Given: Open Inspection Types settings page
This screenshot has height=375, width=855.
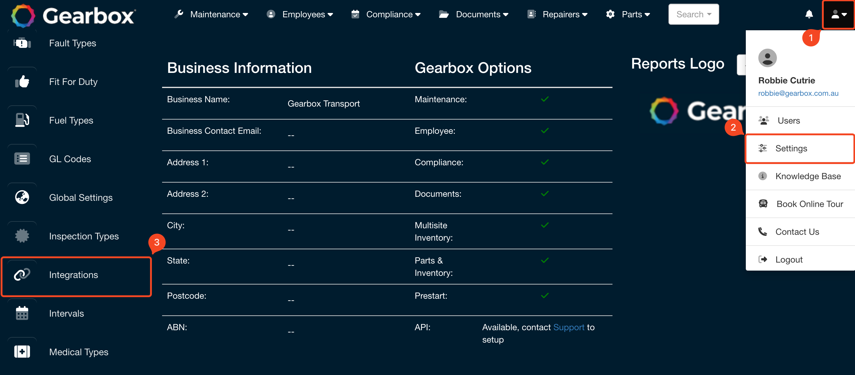Looking at the screenshot, I should [x=84, y=236].
